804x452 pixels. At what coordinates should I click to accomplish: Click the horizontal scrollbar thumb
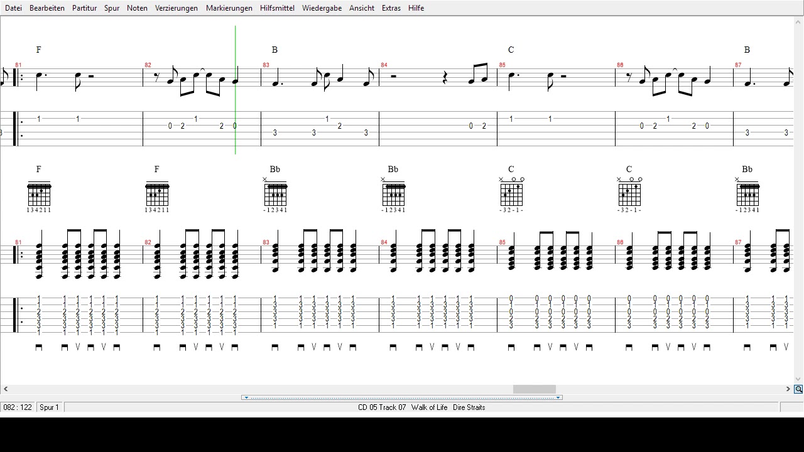[535, 389]
